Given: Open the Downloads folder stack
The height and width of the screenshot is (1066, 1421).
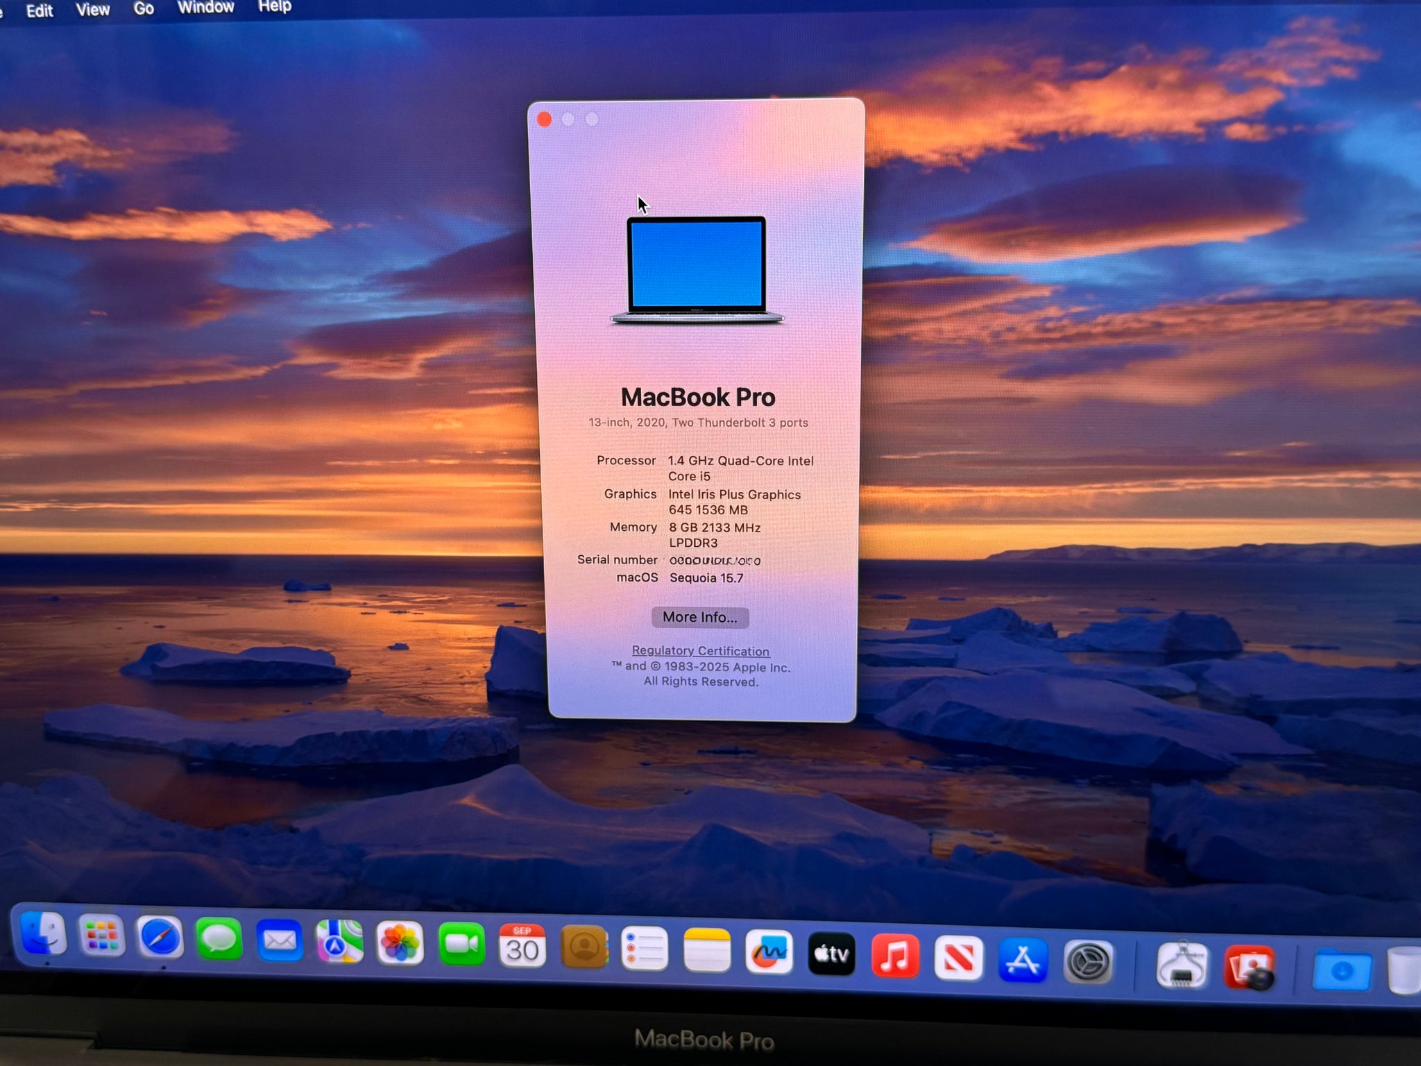Looking at the screenshot, I should click(1342, 970).
